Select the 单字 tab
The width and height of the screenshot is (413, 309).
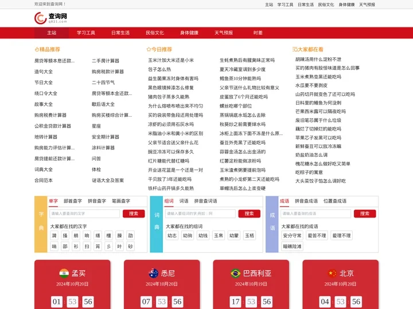coord(53,201)
